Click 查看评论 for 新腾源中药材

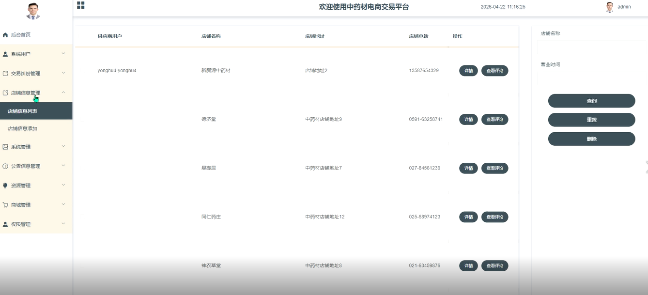494,71
